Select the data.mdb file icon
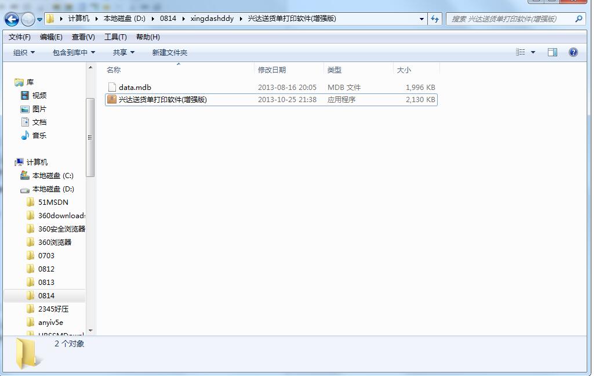The width and height of the screenshot is (596, 376). [112, 87]
